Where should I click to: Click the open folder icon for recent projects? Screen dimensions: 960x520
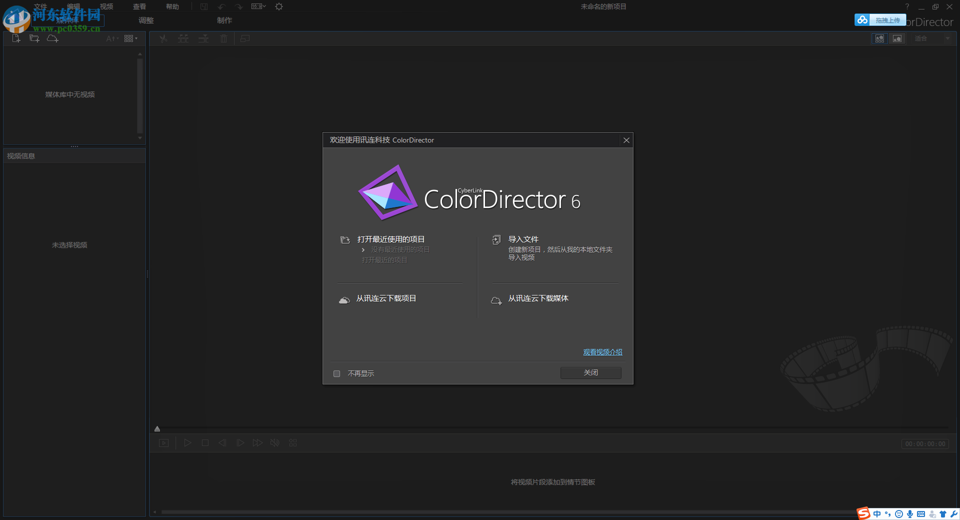[x=345, y=240]
